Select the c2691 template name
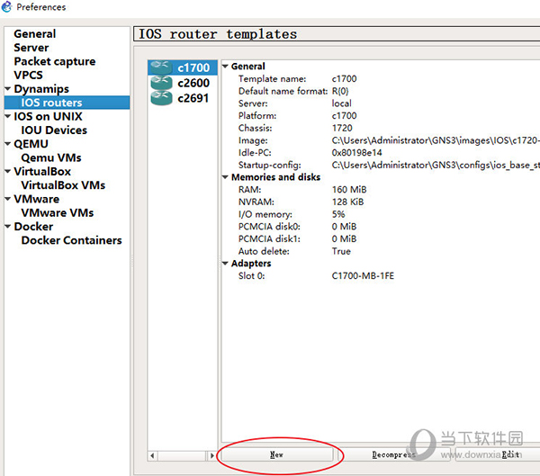Screen dimensions: 540x476 [x=193, y=98]
